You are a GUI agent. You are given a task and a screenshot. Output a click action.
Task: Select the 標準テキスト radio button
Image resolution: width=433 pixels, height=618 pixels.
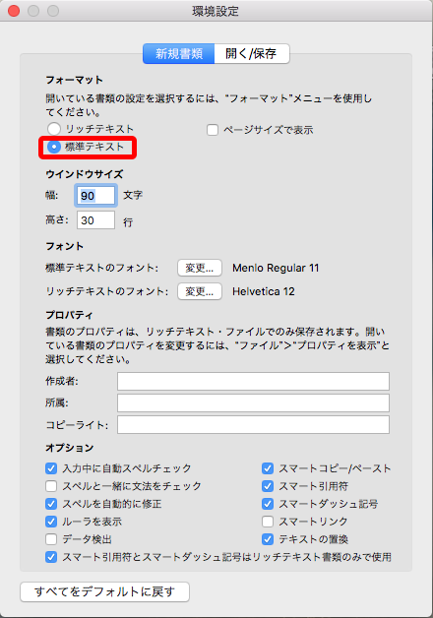click(x=54, y=147)
